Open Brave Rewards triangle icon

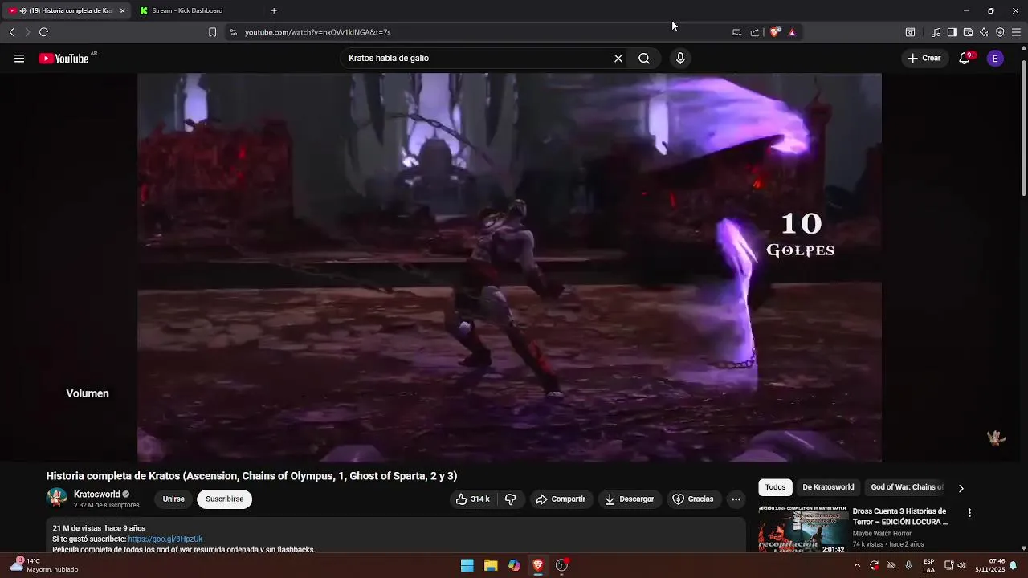click(x=792, y=32)
